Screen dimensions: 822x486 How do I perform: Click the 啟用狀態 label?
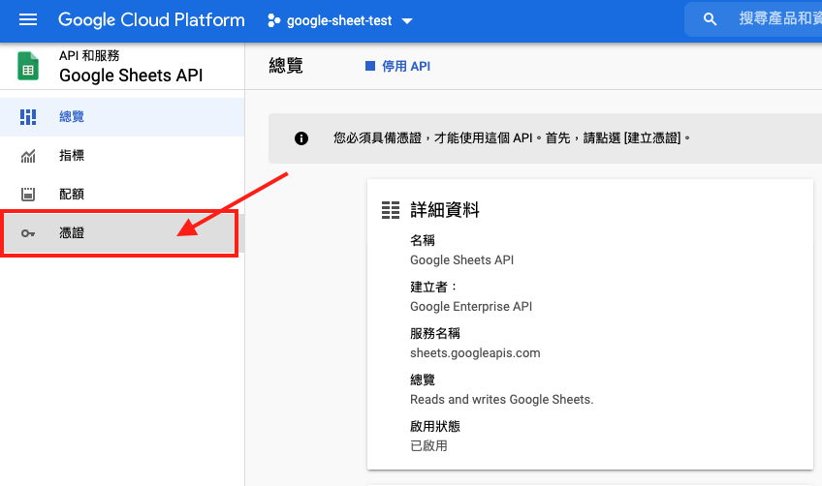pyautogui.click(x=435, y=426)
